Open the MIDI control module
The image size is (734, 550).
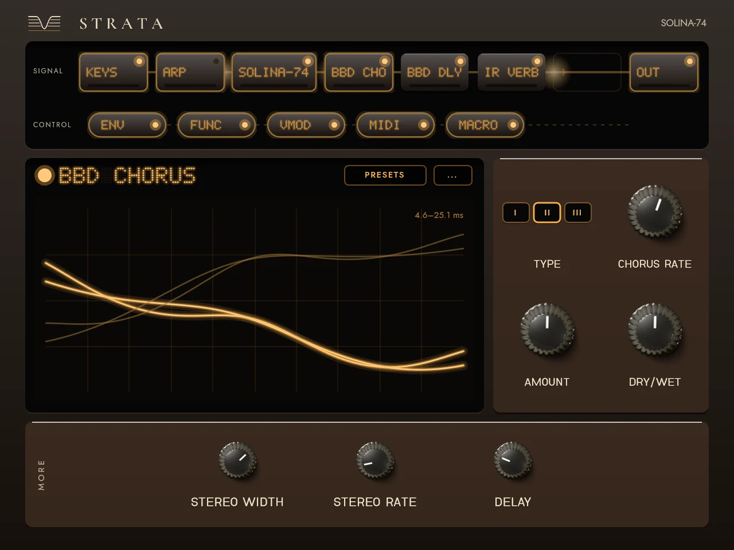tap(396, 125)
